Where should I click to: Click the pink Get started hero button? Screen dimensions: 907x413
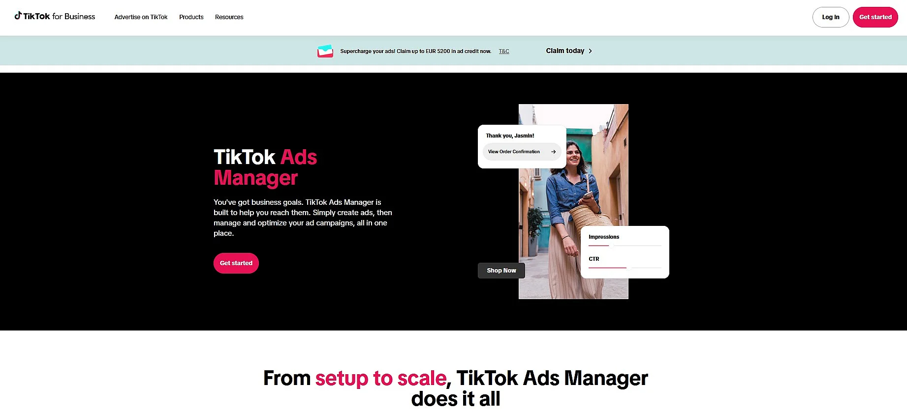[236, 263]
